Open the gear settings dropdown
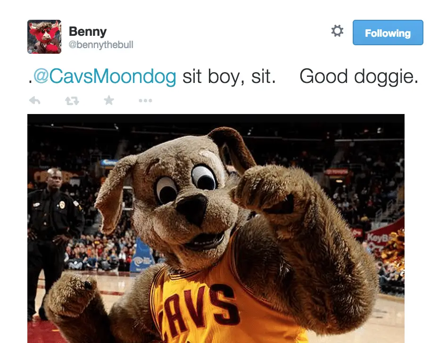The width and height of the screenshot is (447, 343). [x=337, y=31]
